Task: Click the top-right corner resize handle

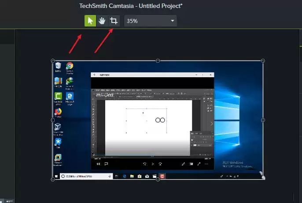Action: [263, 61]
